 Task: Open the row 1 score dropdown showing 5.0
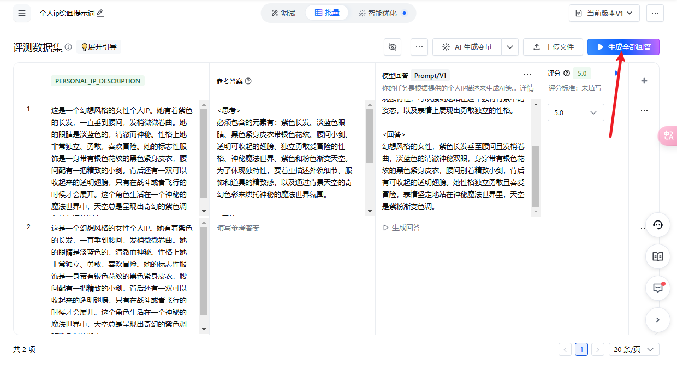576,112
